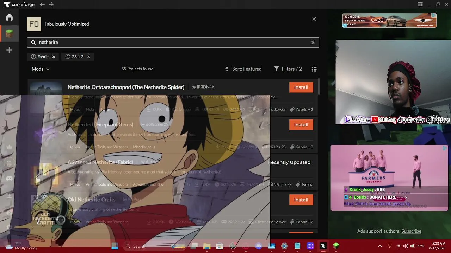The image size is (451, 253).
Task: Click the Subscribe link below the ads
Action: coord(411,231)
